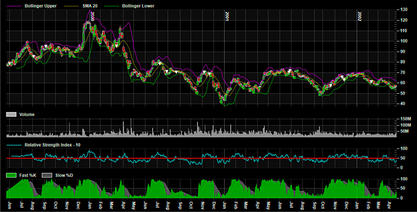This screenshot has height=212, width=417.
Task: Click the gray Volume legend box
Action: (x=11, y=114)
